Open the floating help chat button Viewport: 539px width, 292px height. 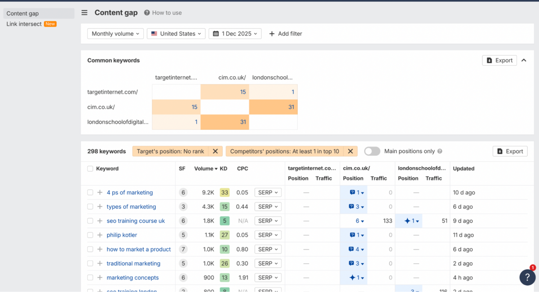pos(527,277)
